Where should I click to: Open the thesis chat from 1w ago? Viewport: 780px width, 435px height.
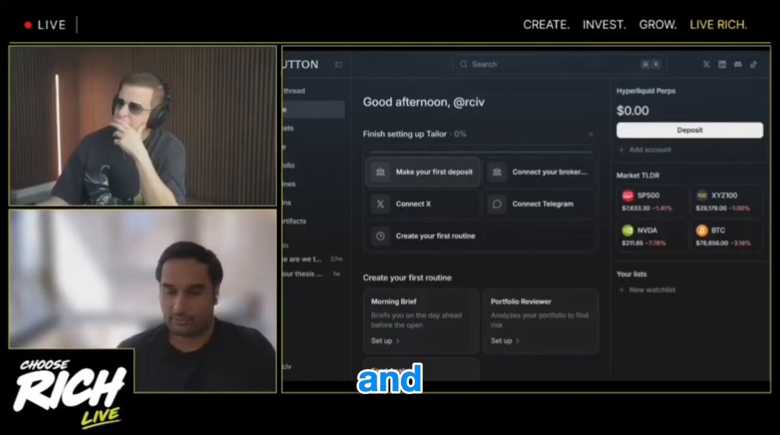point(314,274)
